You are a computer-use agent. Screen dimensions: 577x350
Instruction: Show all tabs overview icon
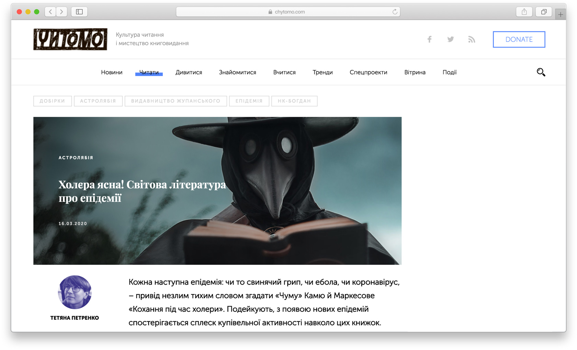[x=543, y=12]
